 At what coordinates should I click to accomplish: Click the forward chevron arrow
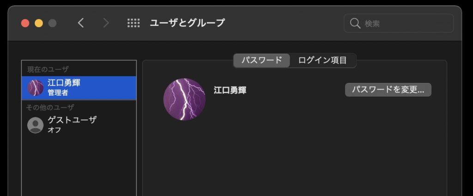point(106,23)
